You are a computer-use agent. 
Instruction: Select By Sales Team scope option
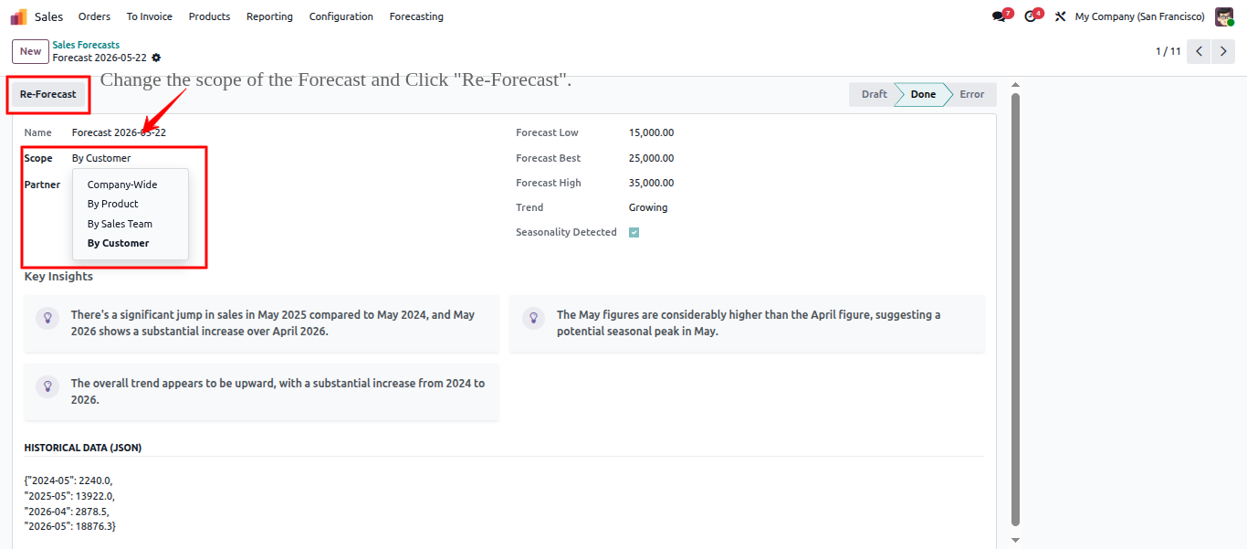[x=131, y=224]
